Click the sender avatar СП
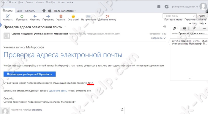Viewport: 208px width, 114px height. pos(7,36)
